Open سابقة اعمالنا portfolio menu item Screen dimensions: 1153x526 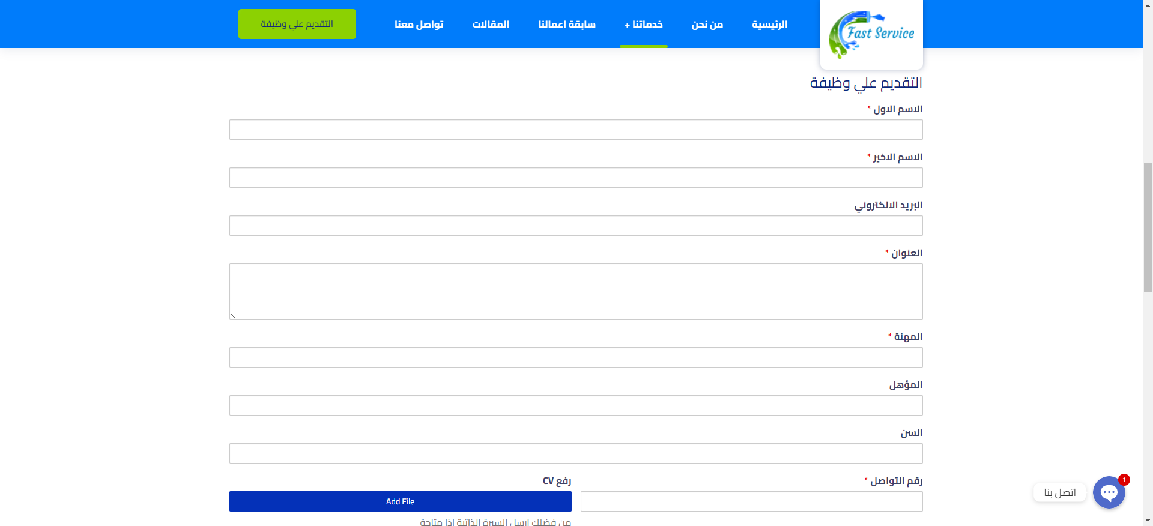(x=566, y=24)
